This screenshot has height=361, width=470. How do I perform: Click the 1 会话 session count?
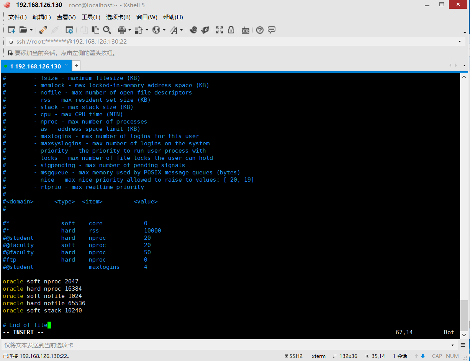pyautogui.click(x=400, y=356)
